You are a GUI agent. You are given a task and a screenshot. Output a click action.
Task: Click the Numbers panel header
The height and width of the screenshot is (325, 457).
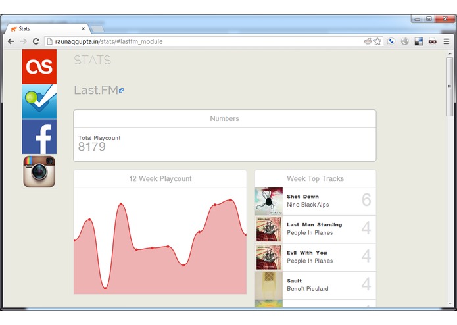point(225,118)
